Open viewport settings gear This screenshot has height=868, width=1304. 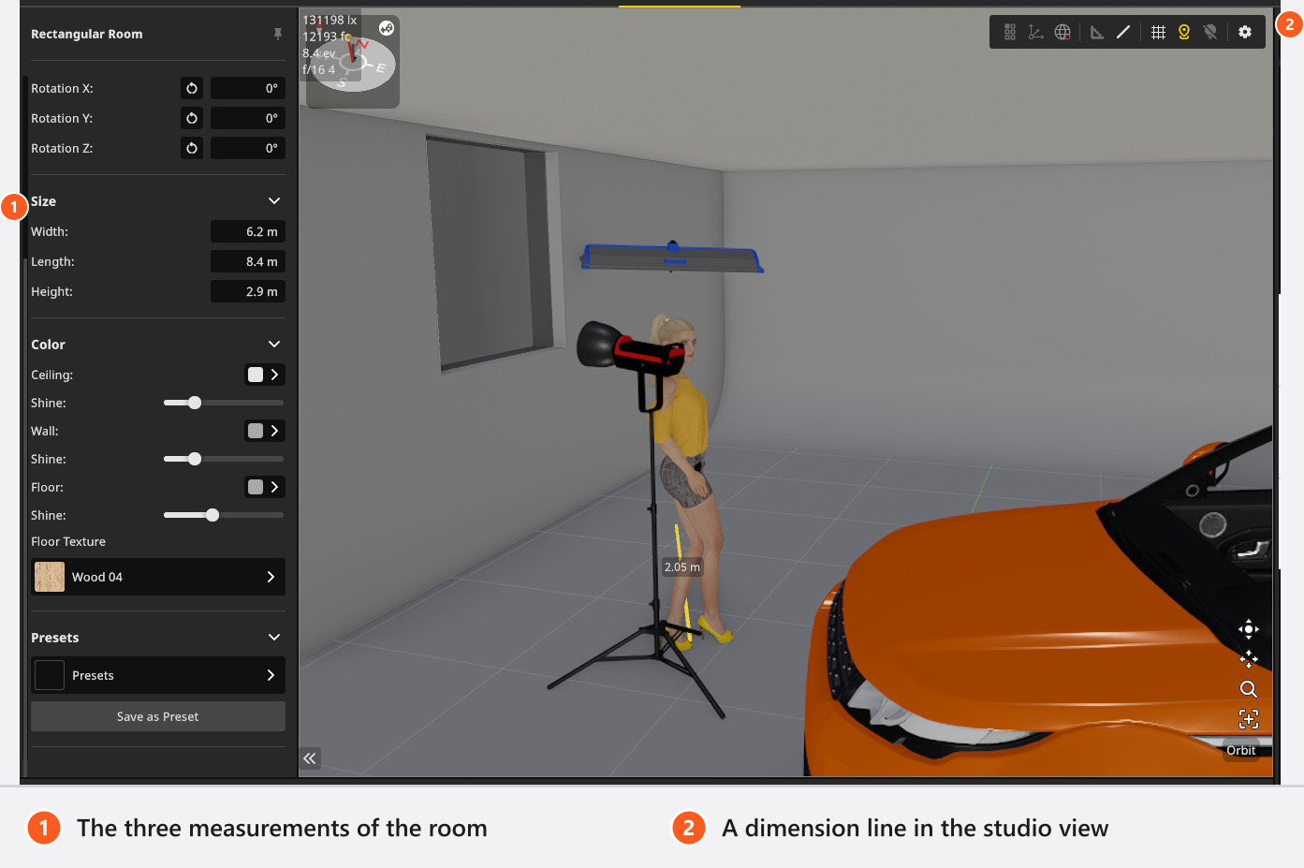pos(1245,32)
